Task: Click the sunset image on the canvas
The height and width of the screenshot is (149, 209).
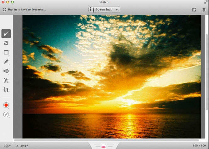Action: tap(112, 77)
